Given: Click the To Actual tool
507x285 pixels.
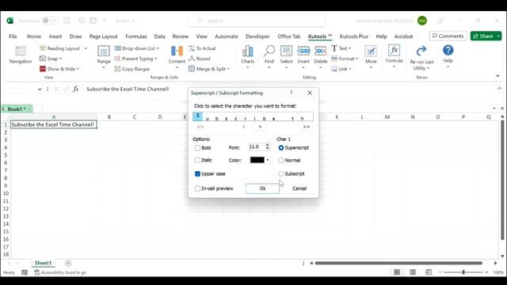Looking at the screenshot, I should click(x=202, y=48).
